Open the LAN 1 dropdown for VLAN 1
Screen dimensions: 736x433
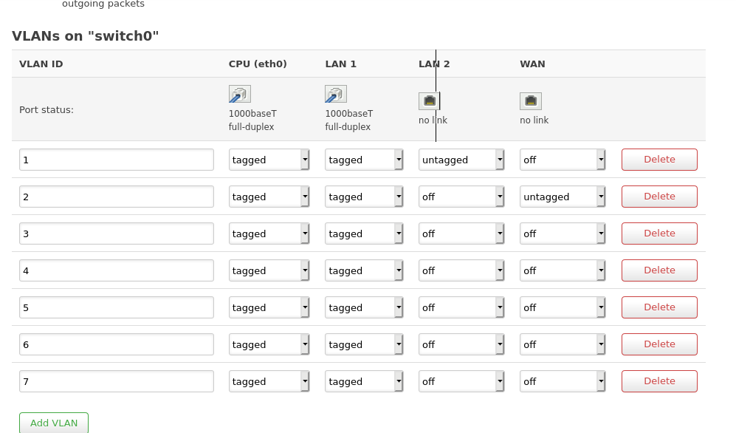pos(364,160)
